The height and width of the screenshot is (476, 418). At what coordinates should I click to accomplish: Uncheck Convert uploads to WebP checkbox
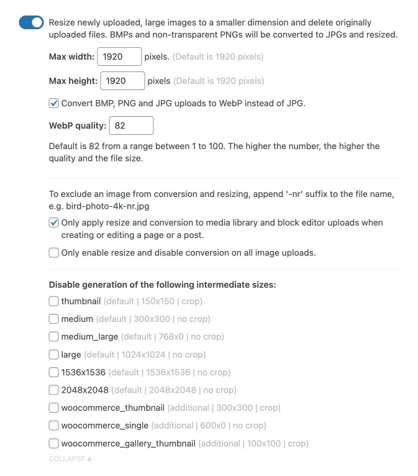(x=54, y=103)
